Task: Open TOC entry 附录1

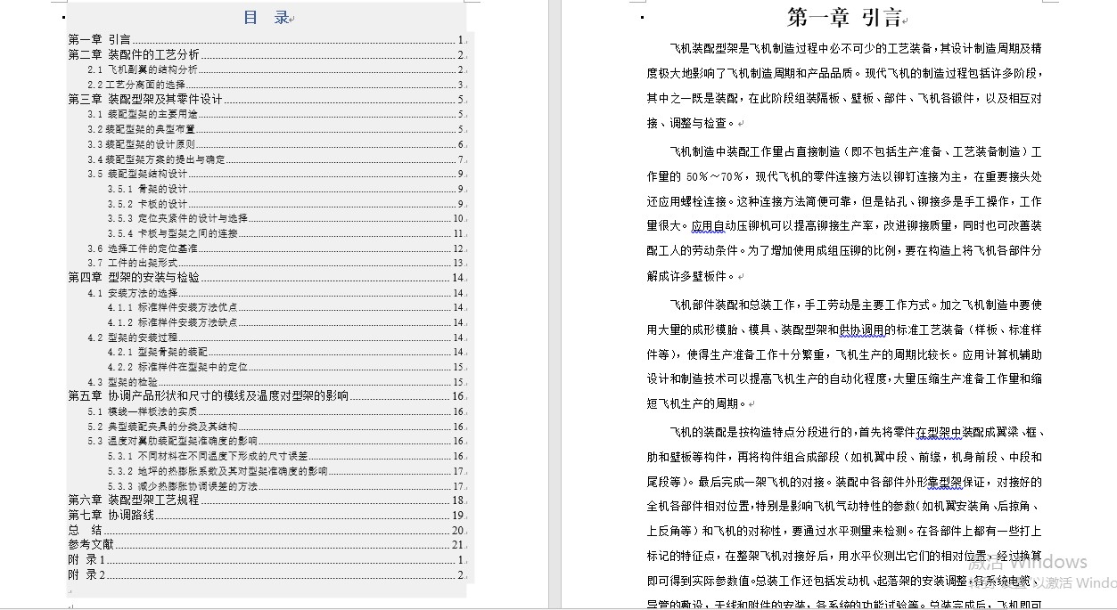Action: (267, 559)
